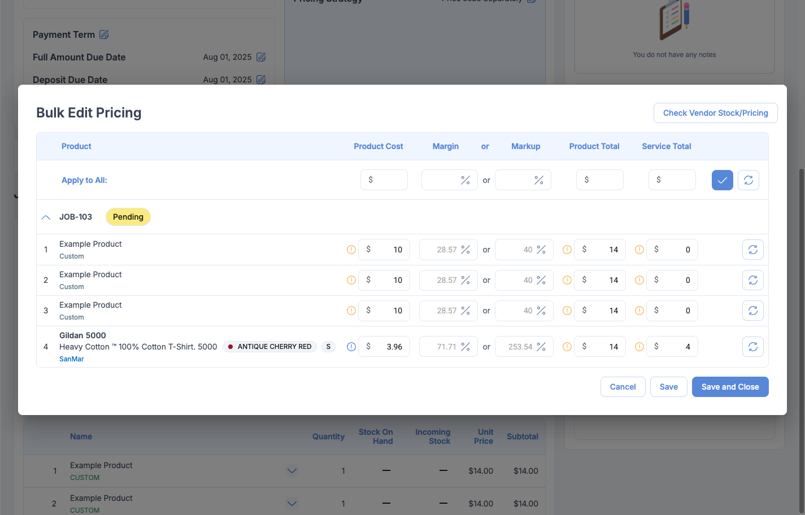Reset pricing for the Gildan 5000 row
Viewport: 805px width, 515px height.
click(752, 347)
